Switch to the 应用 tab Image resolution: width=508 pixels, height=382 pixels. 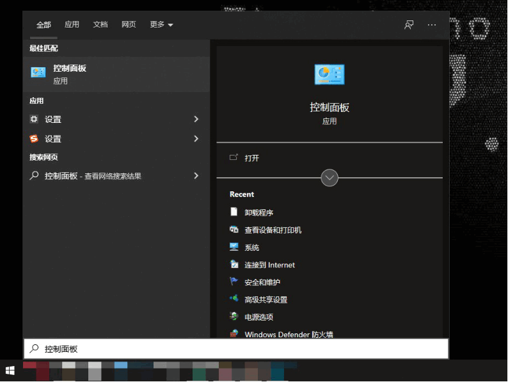pos(72,24)
